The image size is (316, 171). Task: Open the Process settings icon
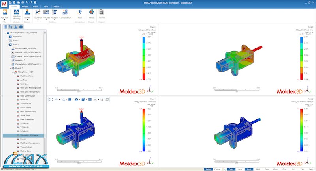46,12
